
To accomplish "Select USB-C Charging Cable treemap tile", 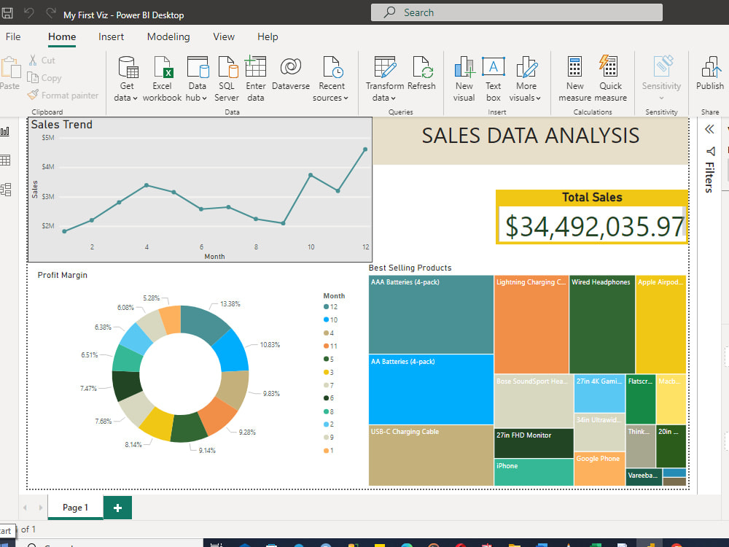I will [431, 455].
